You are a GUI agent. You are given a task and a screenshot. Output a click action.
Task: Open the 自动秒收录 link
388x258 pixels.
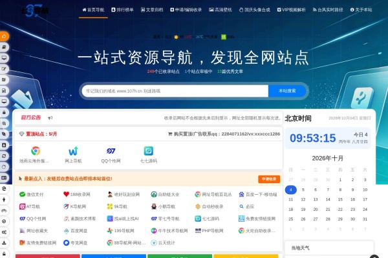tap(209, 206)
